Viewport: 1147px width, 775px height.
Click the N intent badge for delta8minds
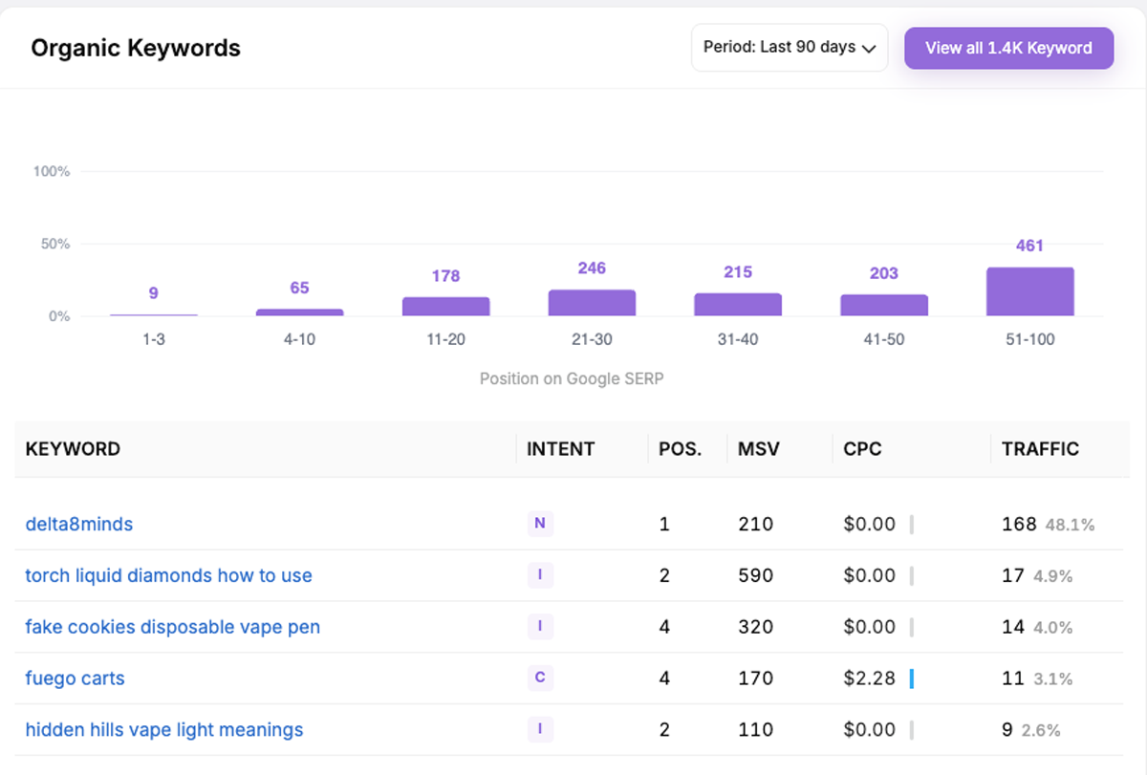tap(540, 523)
